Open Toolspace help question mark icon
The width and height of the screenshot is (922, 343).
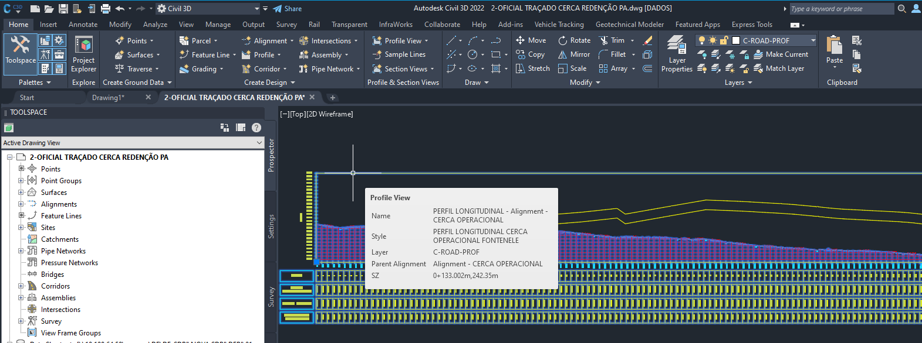(x=256, y=128)
